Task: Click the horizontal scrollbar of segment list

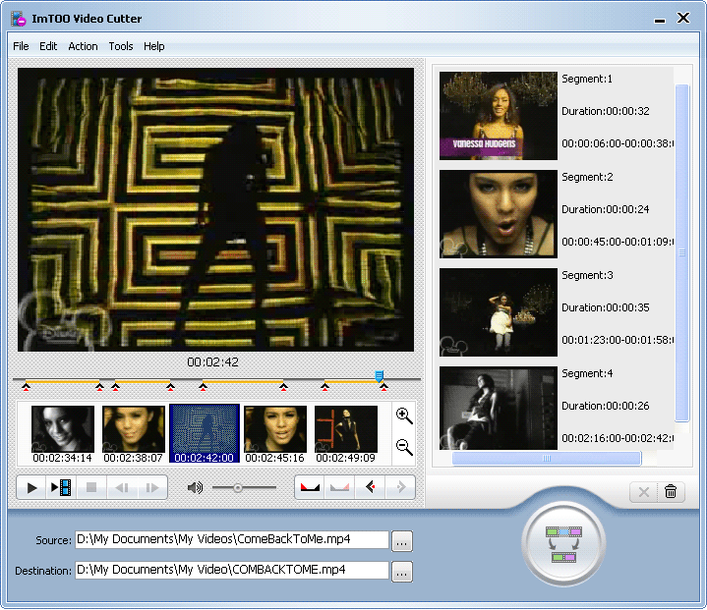Action: (547, 458)
